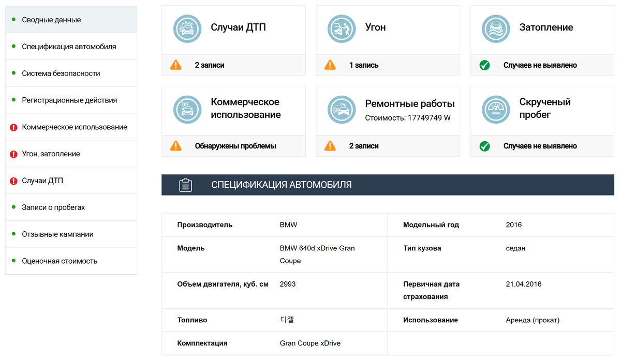This screenshot has height=360, width=621.
Task: Click orange warning triangle beside '1 запись'
Action: 330,65
